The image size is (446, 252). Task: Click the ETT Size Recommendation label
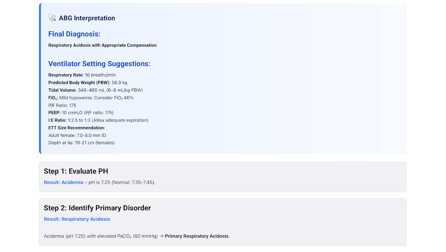click(77, 128)
